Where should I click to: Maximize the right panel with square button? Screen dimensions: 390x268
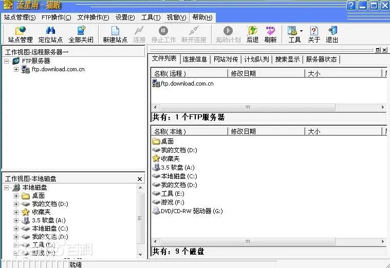coord(378,50)
